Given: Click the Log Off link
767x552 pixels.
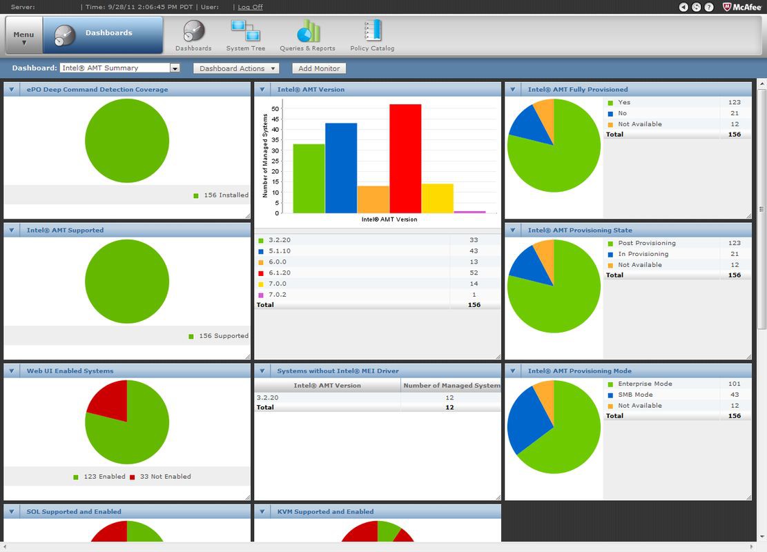Looking at the screenshot, I should [250, 7].
